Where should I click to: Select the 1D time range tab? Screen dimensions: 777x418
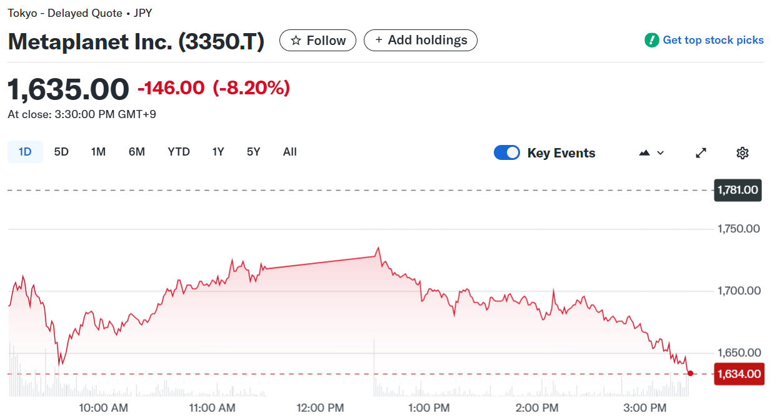(x=25, y=152)
